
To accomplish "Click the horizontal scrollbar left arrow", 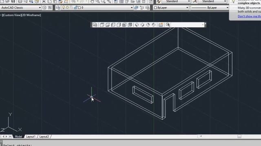I will point(201,136).
